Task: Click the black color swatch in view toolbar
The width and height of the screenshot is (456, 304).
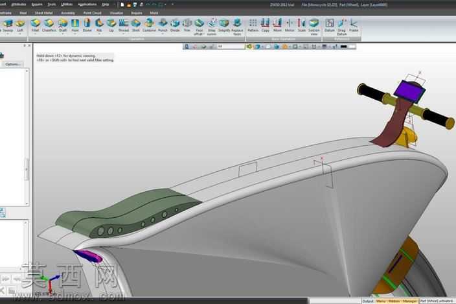Action: (x=344, y=47)
